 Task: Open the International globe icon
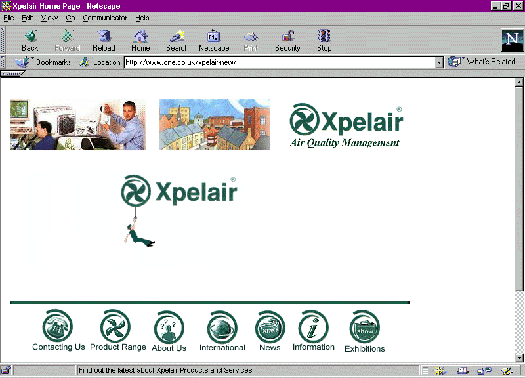[x=222, y=327]
